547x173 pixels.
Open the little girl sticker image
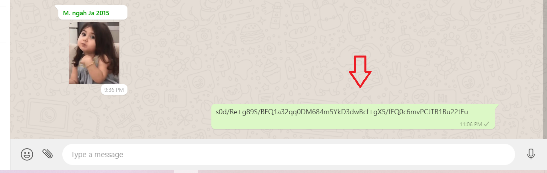point(94,53)
